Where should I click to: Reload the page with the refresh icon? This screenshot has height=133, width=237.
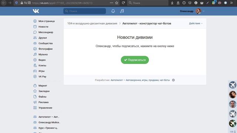pyautogui.click(x=123, y=3)
